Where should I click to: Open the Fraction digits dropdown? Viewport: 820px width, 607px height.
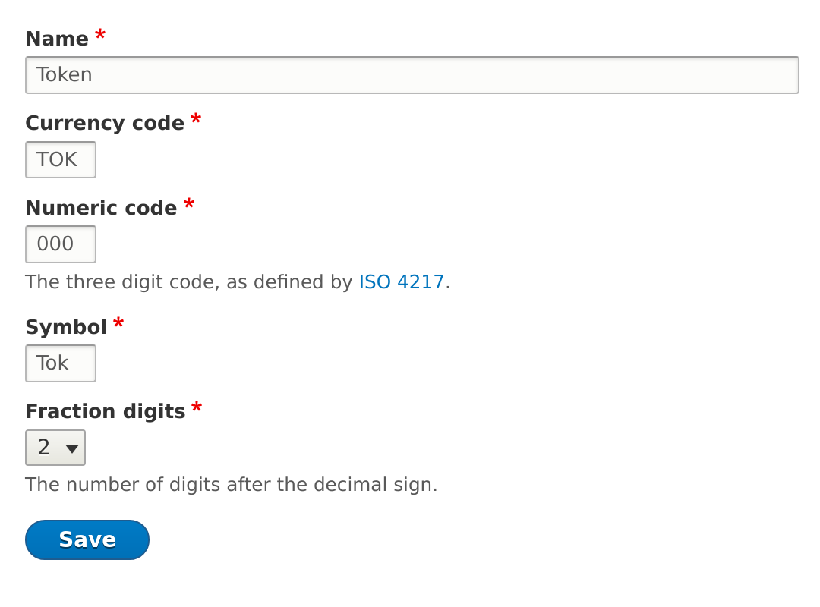pos(55,448)
